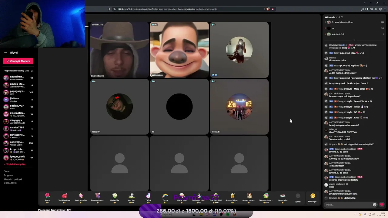388x218 pixels.
Task: Open the browser hamburger main menu
Action: click(x=385, y=9)
